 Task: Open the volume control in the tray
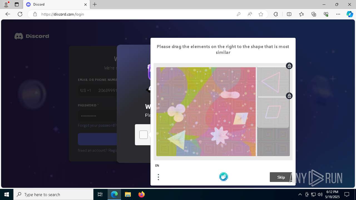click(320, 194)
